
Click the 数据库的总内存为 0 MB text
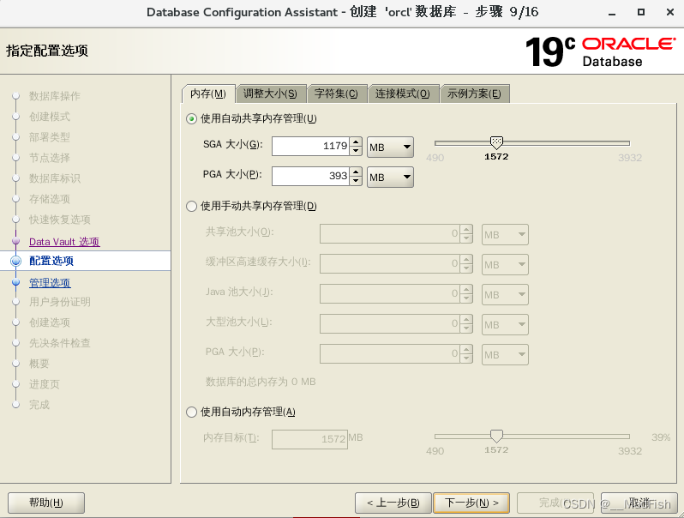pos(261,382)
